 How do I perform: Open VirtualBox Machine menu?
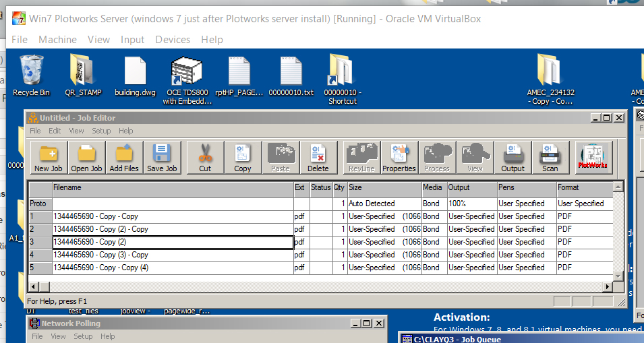click(x=57, y=40)
